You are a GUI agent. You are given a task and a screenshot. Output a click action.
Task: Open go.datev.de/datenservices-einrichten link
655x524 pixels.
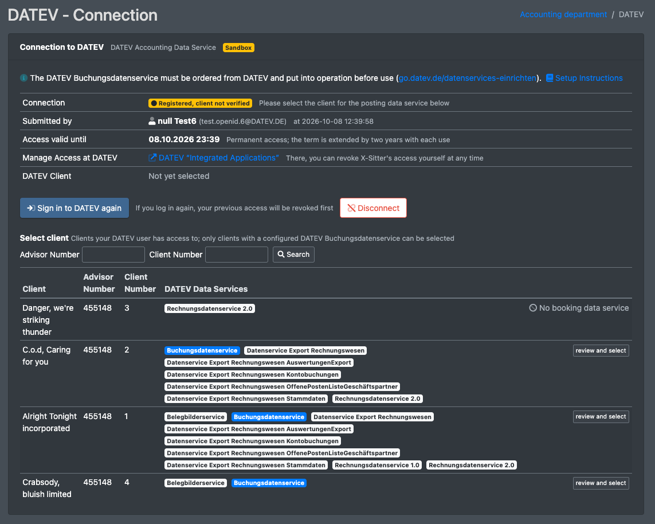pyautogui.click(x=468, y=78)
